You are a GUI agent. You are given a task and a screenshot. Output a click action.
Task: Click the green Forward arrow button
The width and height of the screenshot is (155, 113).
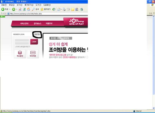coord(14,9)
